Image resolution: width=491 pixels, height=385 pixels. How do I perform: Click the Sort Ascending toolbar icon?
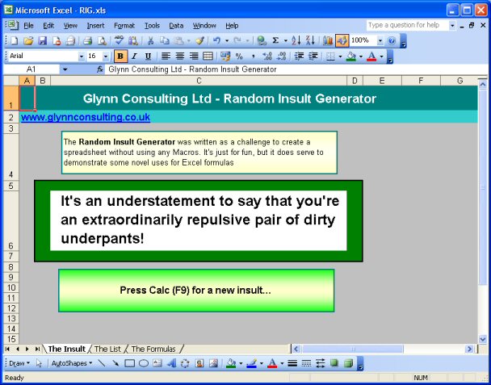[x=296, y=40]
